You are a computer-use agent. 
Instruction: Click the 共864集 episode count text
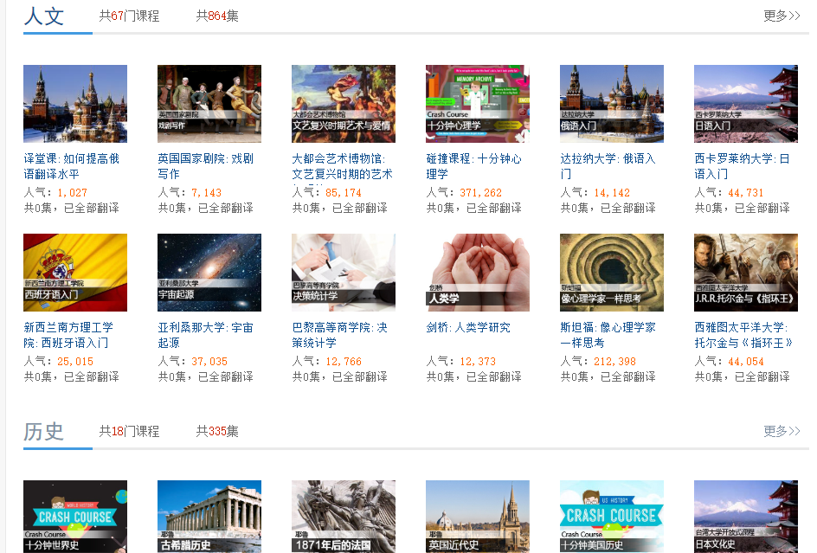[x=217, y=16]
